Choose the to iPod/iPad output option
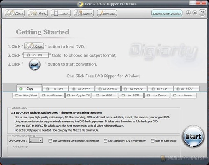The image size is (209, 165). click(25, 96)
